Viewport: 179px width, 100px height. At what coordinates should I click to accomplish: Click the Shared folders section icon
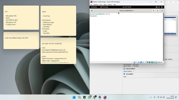pyautogui.click(x=124, y=69)
